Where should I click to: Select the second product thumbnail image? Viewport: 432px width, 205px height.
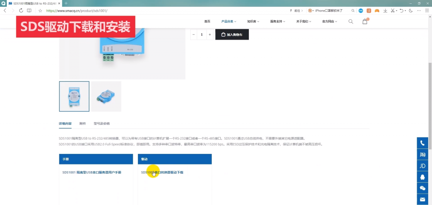pos(106,97)
